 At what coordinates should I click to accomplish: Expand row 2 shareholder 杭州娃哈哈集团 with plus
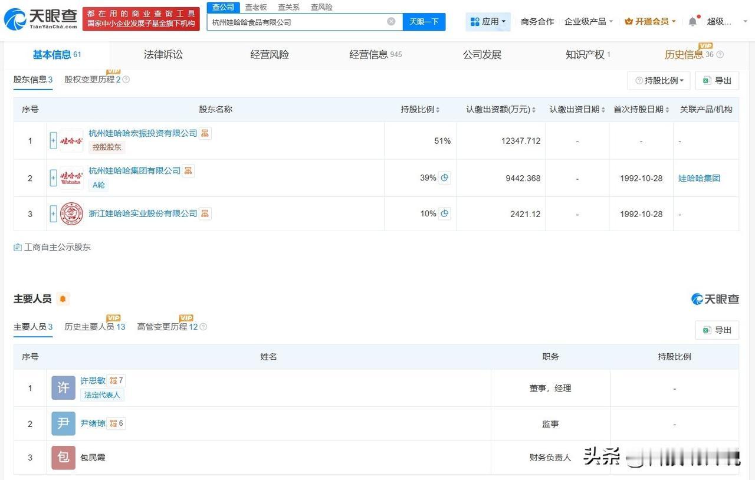tap(53, 177)
